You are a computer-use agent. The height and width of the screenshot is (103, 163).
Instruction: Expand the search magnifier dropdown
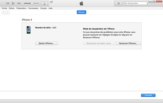[126, 3]
